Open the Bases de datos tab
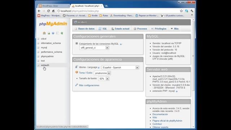The image size is (231, 130). (x=85, y=29)
